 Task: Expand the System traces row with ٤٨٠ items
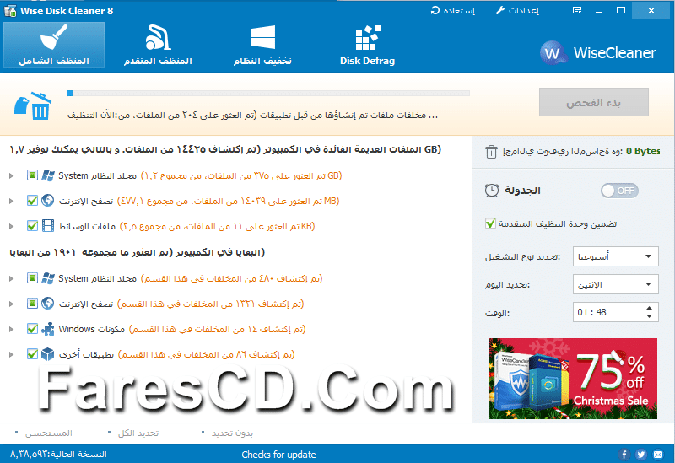[x=12, y=278]
